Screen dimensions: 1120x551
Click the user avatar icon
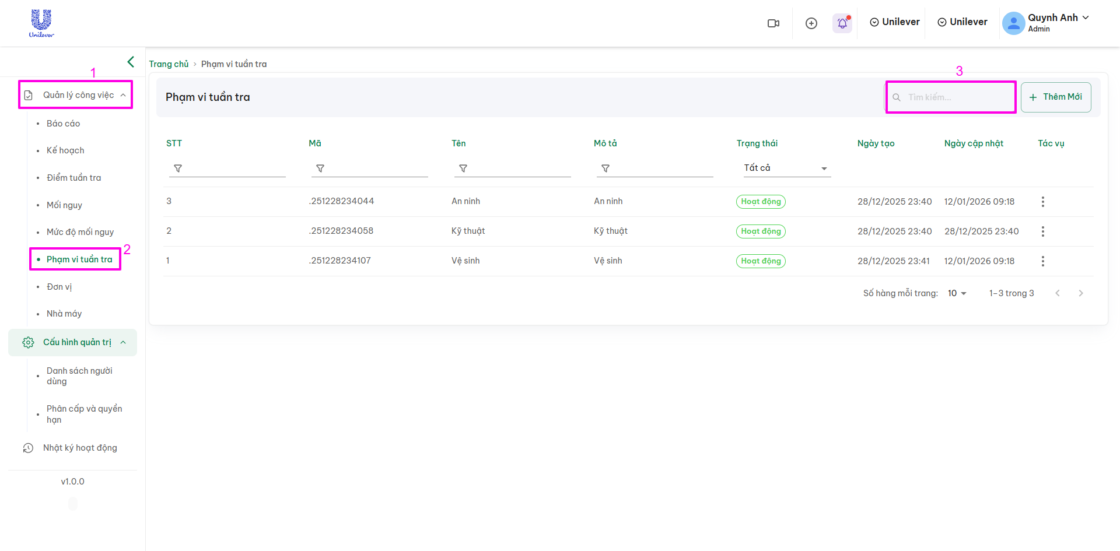(1013, 23)
